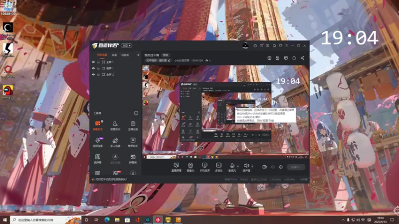
Task: Open the Among Us desktop shortcut
Action: point(8,92)
